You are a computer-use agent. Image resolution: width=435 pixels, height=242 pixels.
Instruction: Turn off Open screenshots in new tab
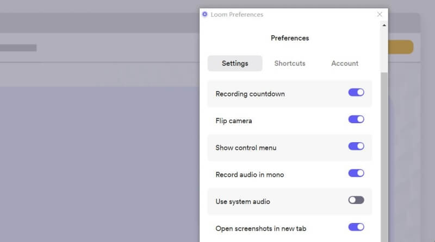[356, 227]
